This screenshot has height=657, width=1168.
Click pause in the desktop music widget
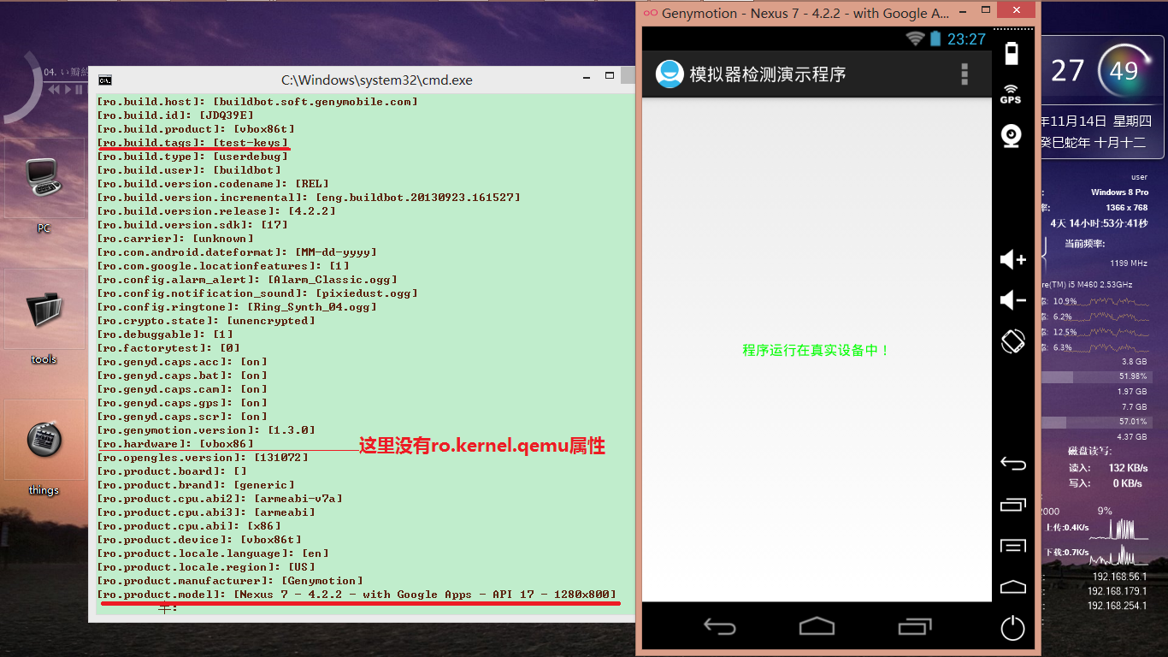click(x=79, y=89)
